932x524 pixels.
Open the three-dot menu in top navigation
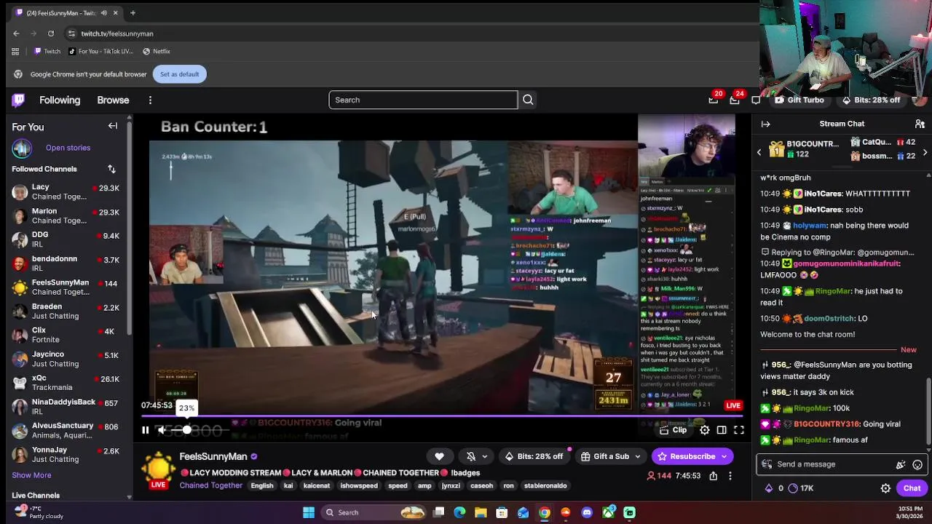(150, 100)
